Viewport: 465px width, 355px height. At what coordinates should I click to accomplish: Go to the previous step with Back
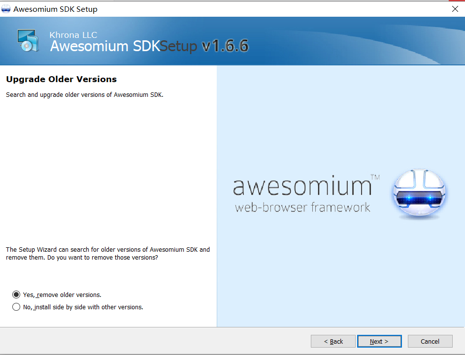333,341
